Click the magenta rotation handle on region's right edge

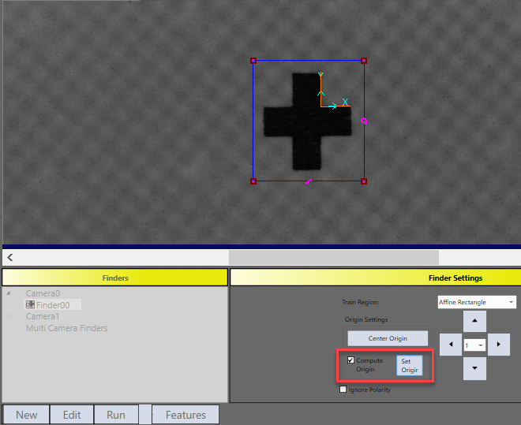coord(364,121)
